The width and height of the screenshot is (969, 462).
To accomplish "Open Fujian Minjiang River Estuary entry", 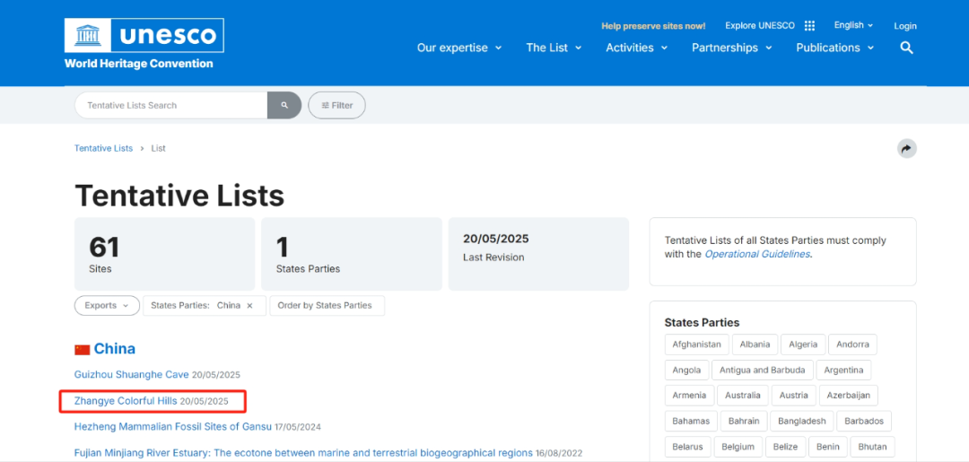I will (303, 453).
